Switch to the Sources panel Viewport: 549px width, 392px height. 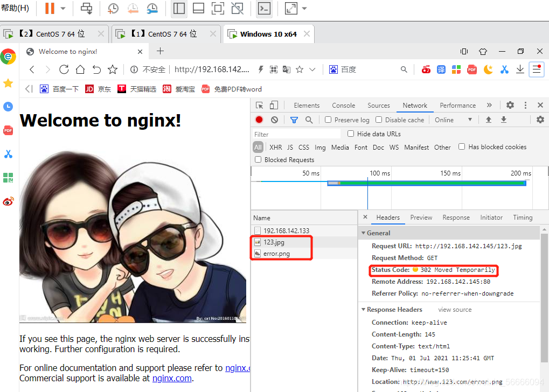(x=379, y=106)
